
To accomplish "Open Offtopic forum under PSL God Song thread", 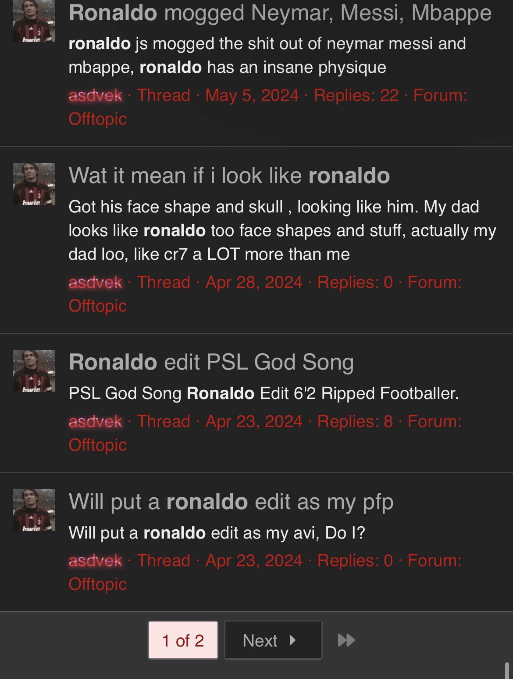I will (97, 445).
